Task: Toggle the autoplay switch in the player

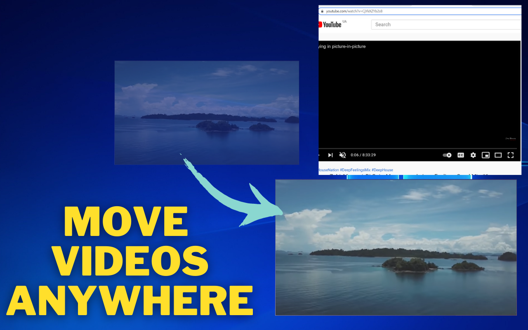Action: coord(447,155)
